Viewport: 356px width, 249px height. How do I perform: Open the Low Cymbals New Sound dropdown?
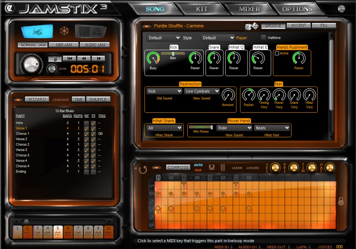202,91
